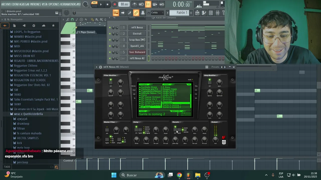Select the ElectraX channel button

coord(137,34)
